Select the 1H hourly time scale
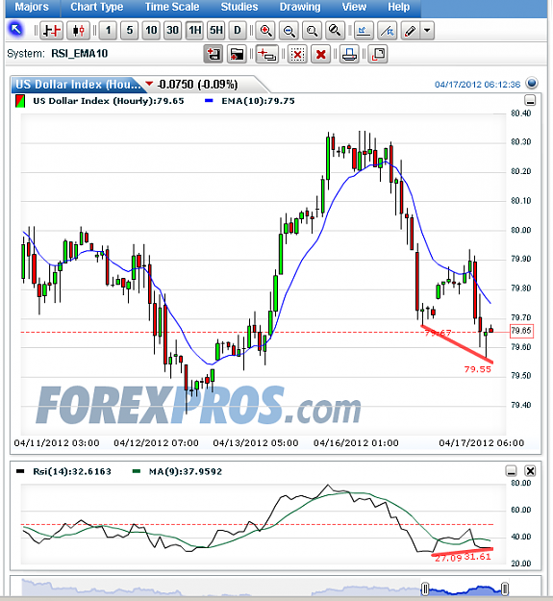Screen dimensions: 553x601 pyautogui.click(x=194, y=30)
